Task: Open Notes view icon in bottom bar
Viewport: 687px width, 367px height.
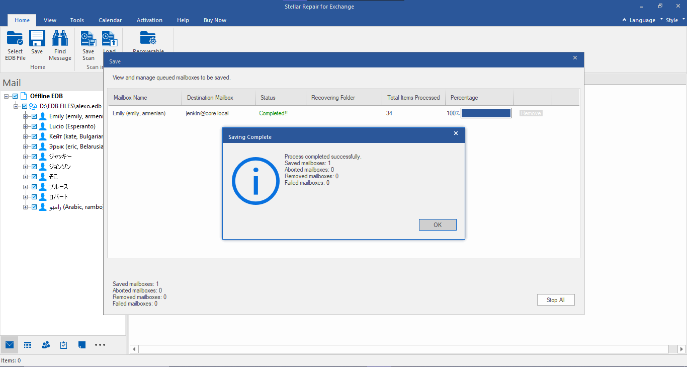Action: tap(82, 345)
